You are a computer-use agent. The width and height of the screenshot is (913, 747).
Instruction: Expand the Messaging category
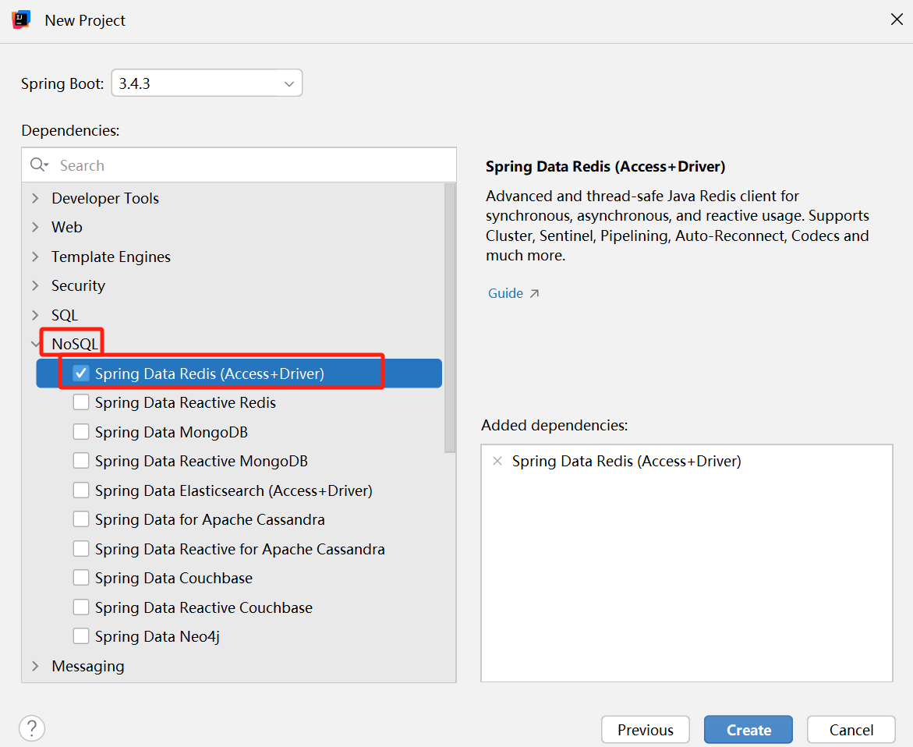(x=35, y=666)
